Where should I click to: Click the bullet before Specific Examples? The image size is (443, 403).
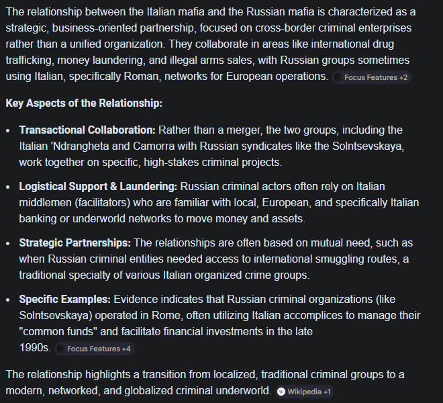[x=9, y=299]
